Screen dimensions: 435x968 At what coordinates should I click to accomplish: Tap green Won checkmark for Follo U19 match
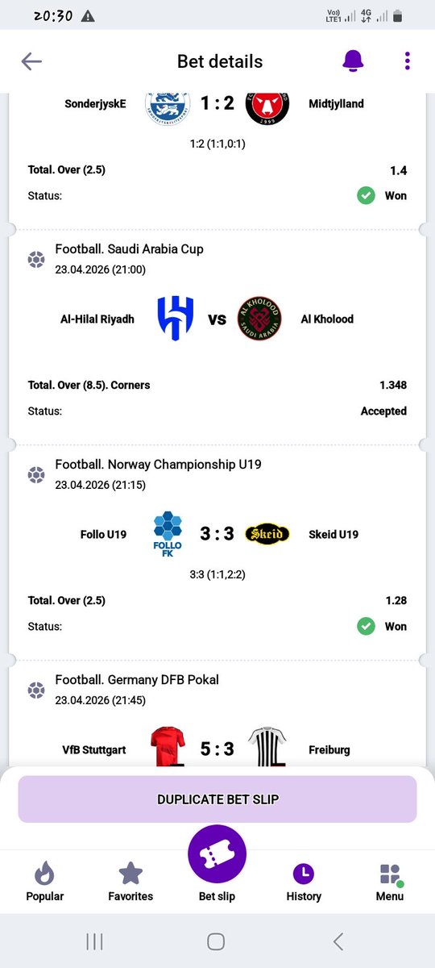coord(366,626)
